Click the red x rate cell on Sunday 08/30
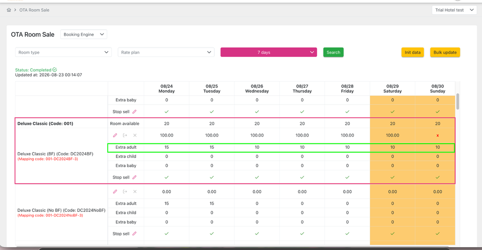 pyautogui.click(x=437, y=136)
